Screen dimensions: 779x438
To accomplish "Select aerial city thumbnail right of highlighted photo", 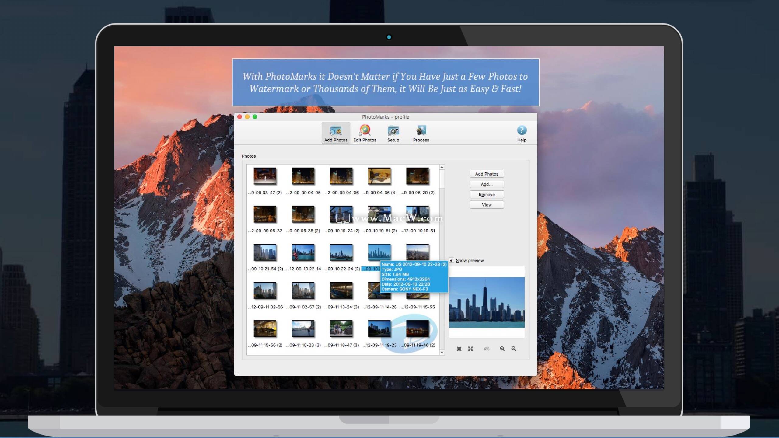I will 417,252.
